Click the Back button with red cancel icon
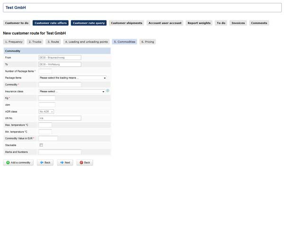 (x=85, y=162)
